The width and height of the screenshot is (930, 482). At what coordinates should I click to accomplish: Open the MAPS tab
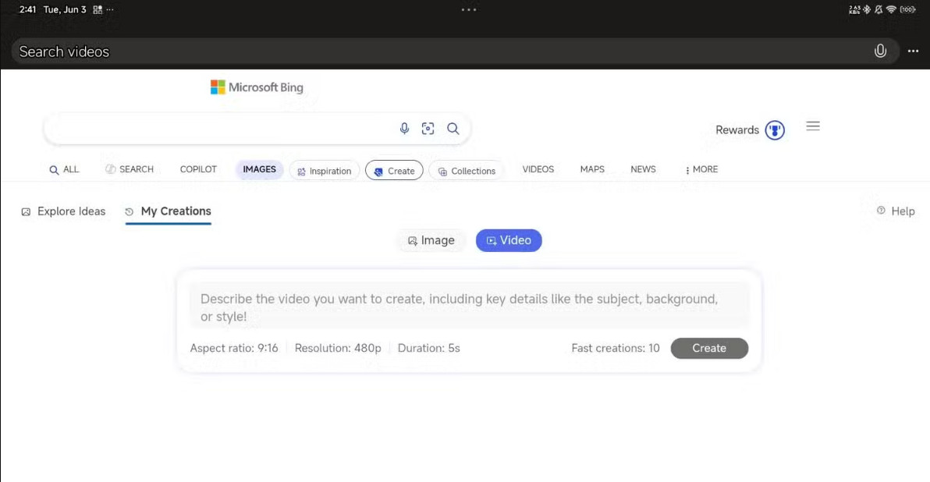pos(592,169)
